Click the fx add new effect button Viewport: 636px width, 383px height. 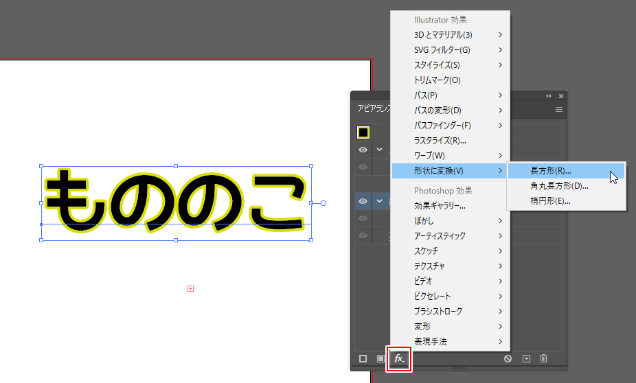click(400, 358)
